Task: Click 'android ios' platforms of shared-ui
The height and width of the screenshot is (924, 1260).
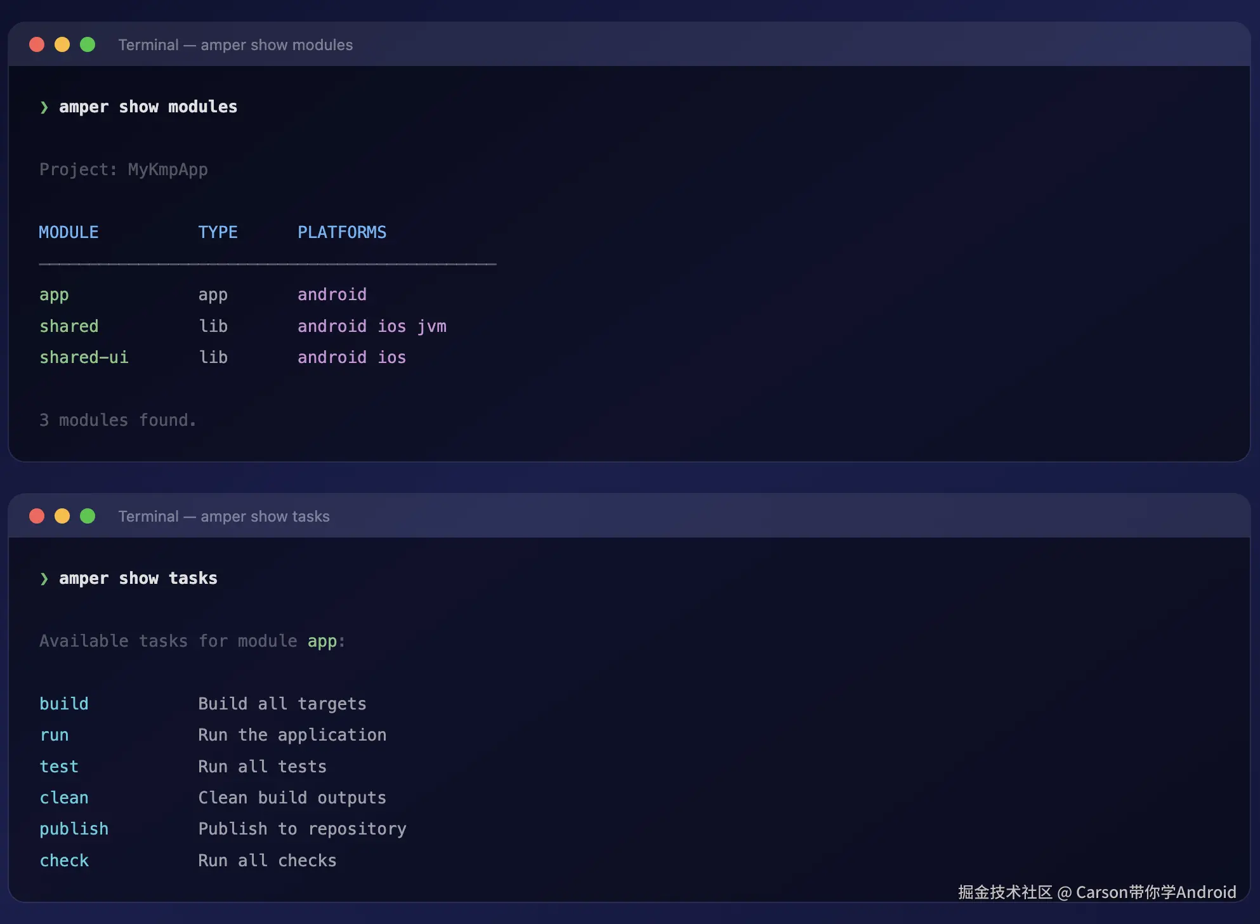Action: pos(351,357)
